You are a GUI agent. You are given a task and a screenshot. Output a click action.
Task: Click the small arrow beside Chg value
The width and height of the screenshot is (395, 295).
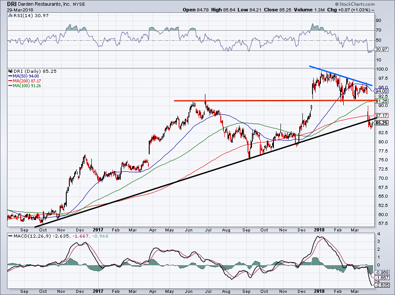pyautogui.click(x=373, y=11)
